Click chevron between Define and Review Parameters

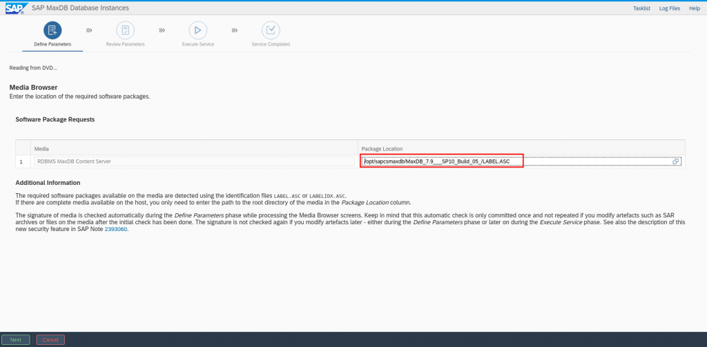[x=89, y=30]
